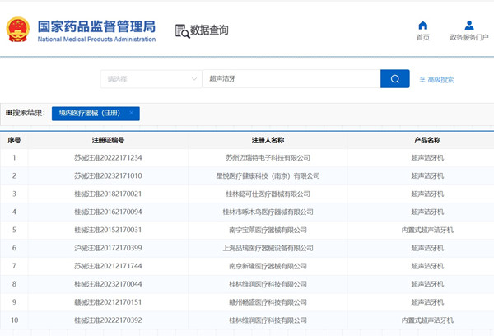
Task: Click registrant 赣州畅盛医疗科技有限公司
Action: click(x=268, y=302)
